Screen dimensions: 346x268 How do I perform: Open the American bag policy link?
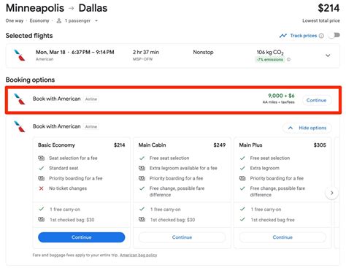139,255
